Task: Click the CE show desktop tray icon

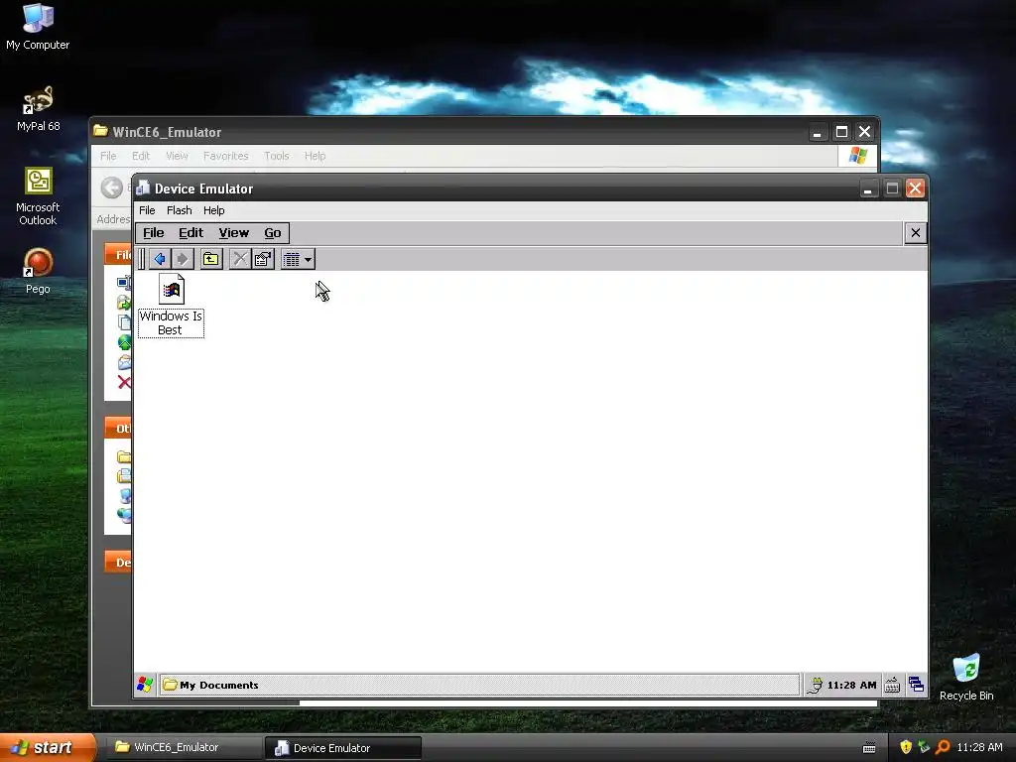Action: (916, 685)
